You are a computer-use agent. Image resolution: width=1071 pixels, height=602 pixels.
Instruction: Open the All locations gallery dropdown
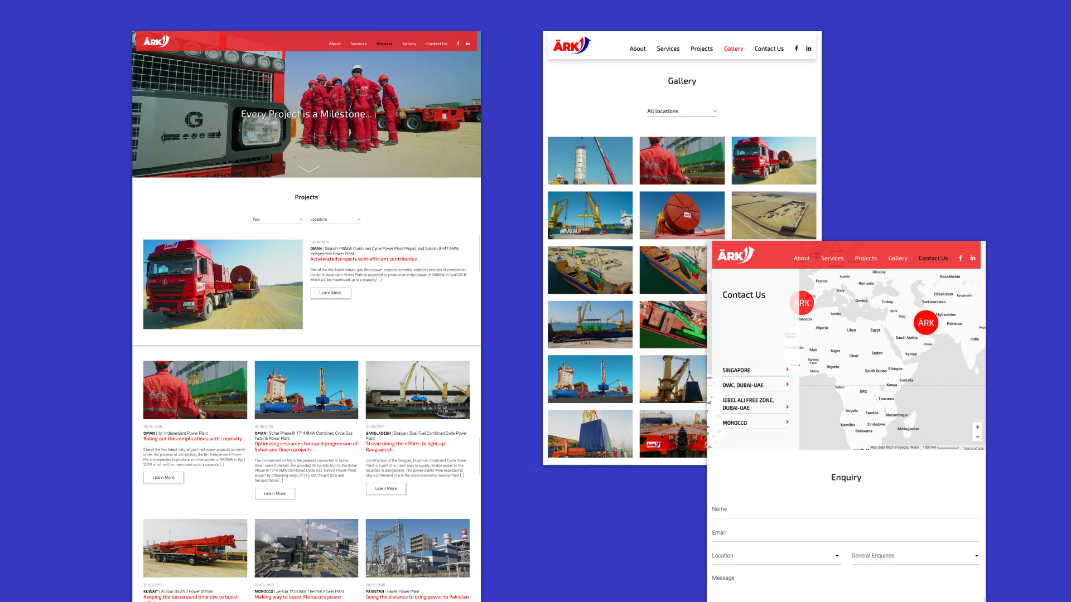pyautogui.click(x=682, y=111)
